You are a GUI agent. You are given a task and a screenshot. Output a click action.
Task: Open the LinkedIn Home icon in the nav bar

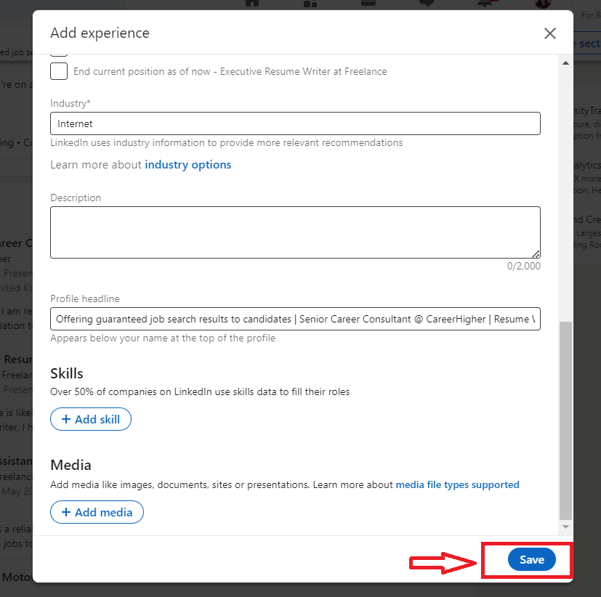(x=252, y=4)
